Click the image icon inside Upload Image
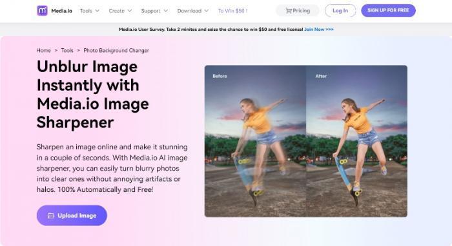This screenshot has height=246, width=452. [51, 216]
